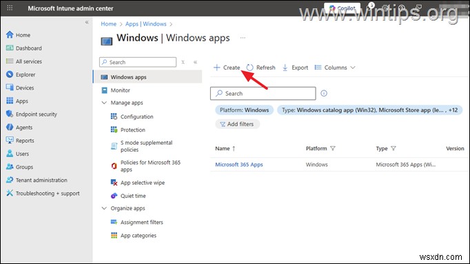Open the Type filter pill
This screenshot has height=264, width=470.
pos(369,110)
